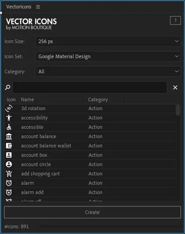Image resolution: width=185 pixels, height=234 pixels.
Task: Sort list by Category column header
Action: coord(98,99)
